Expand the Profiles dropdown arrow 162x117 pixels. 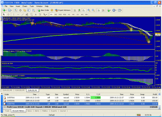click(x=12, y=10)
